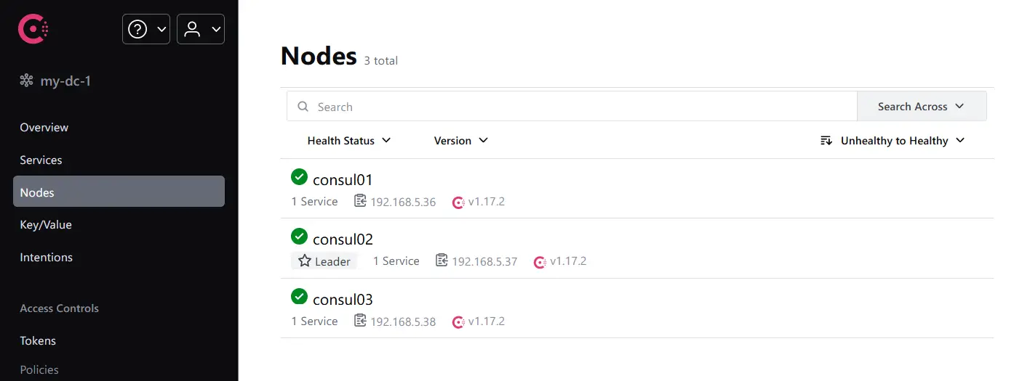Click the green health check of consul01

tap(299, 176)
